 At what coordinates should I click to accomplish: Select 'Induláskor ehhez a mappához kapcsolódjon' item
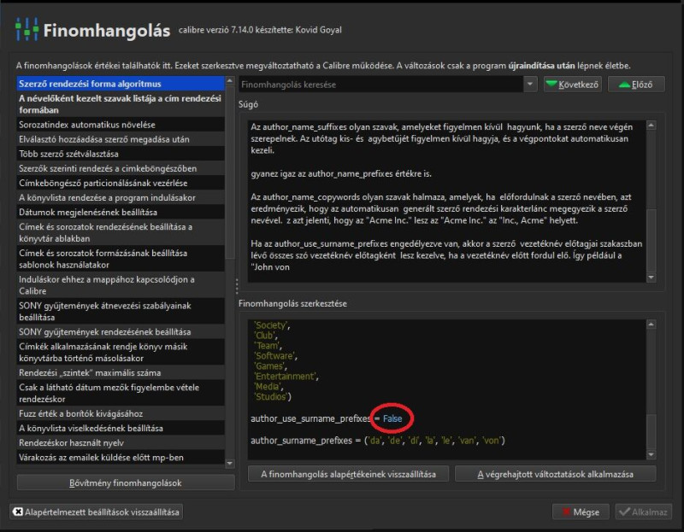point(121,285)
